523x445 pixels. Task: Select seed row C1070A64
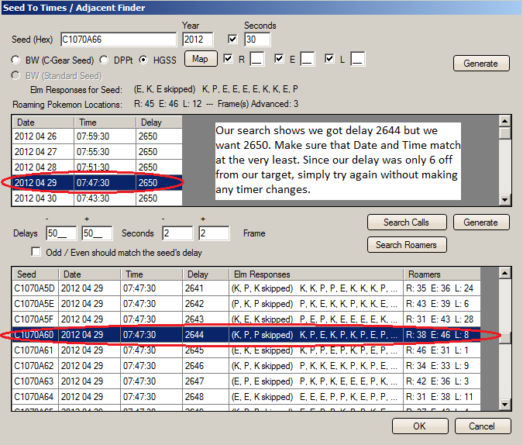[x=246, y=397]
